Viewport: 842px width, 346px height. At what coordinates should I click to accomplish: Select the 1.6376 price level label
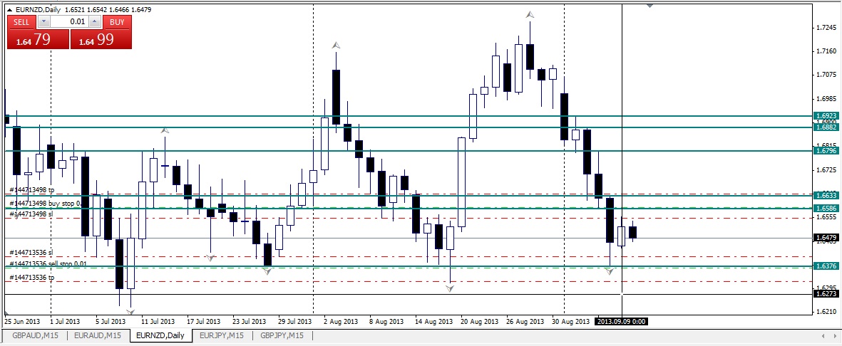826,266
